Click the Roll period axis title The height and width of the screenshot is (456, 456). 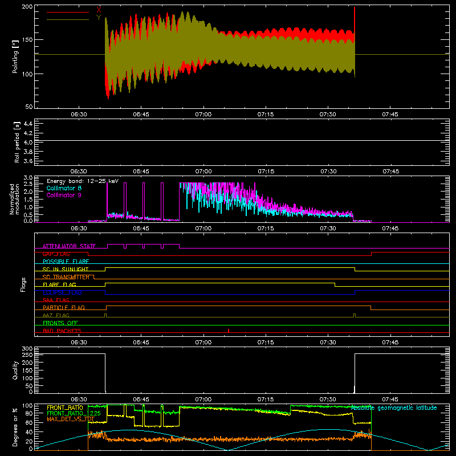click(x=17, y=142)
